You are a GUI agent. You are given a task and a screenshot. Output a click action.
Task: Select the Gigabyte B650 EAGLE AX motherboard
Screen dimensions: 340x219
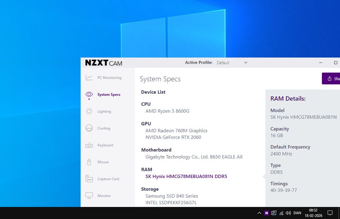[194, 157]
